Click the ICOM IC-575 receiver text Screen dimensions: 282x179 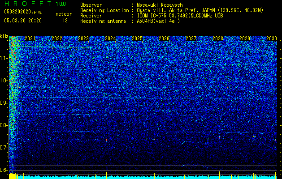click(180, 16)
